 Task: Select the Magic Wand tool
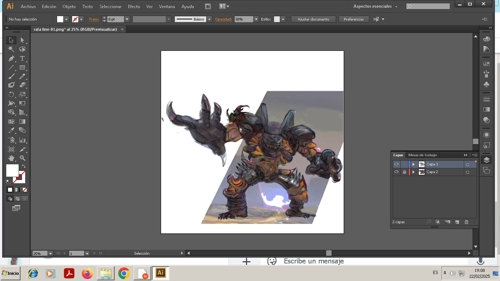tap(11, 49)
